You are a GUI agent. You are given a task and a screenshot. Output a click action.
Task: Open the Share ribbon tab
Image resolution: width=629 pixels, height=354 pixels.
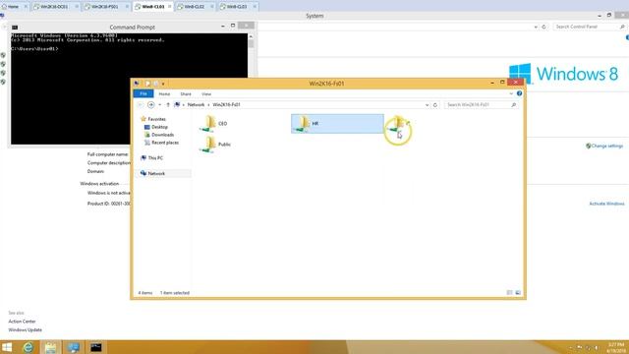[x=186, y=94]
